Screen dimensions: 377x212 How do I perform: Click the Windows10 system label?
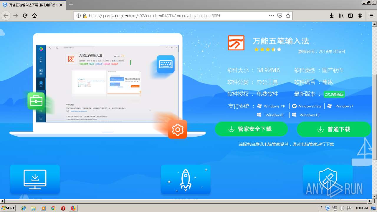pyautogui.click(x=305, y=115)
